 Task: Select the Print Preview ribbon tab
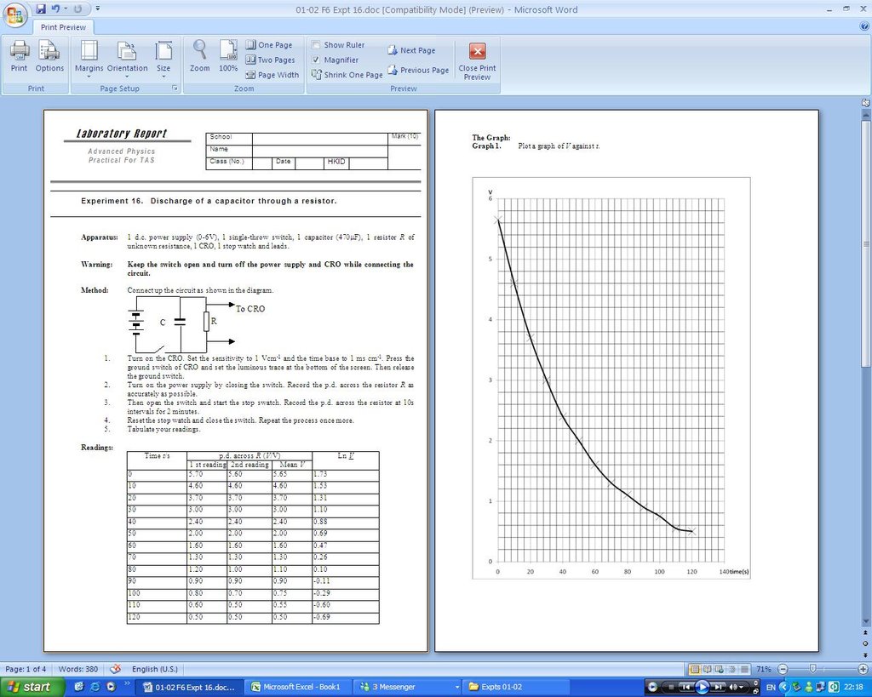64,27
